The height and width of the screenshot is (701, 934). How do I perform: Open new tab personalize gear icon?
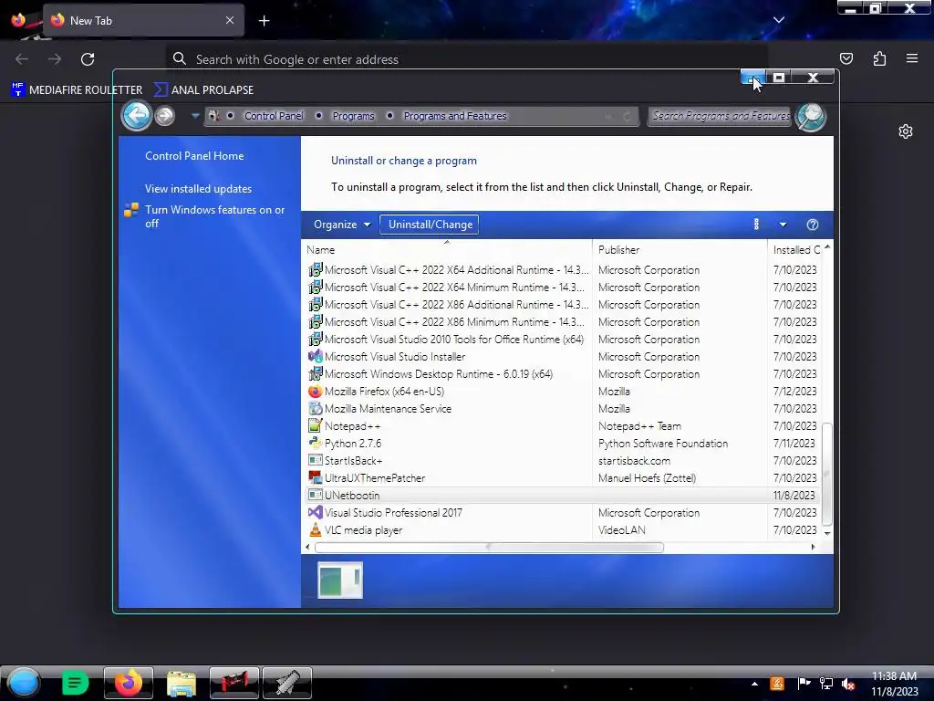(x=906, y=131)
